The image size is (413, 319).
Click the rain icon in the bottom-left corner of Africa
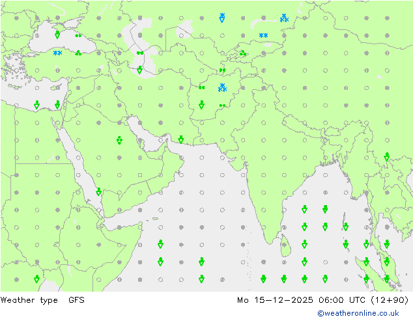coord(36,279)
